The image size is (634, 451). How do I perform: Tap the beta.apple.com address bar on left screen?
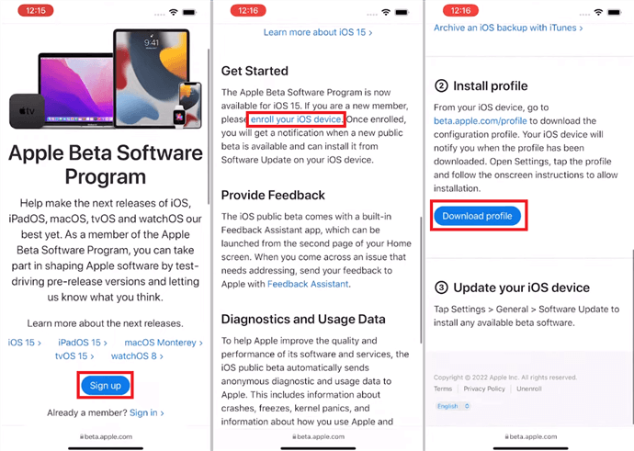click(x=106, y=436)
